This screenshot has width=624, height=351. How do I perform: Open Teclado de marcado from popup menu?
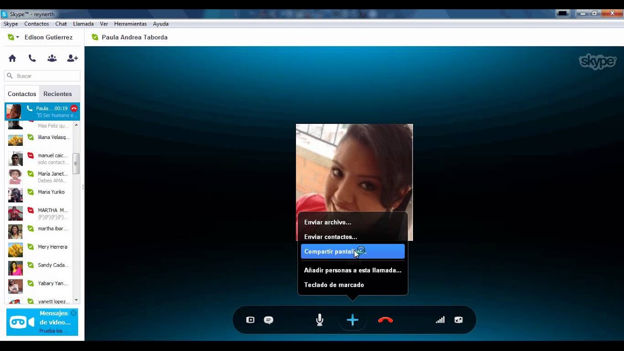[x=352, y=285]
